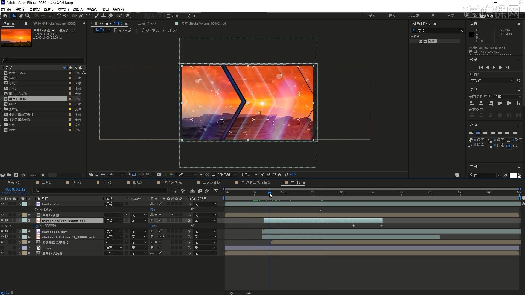Toggle visibility of particles.mov layer

[x=2, y=231]
